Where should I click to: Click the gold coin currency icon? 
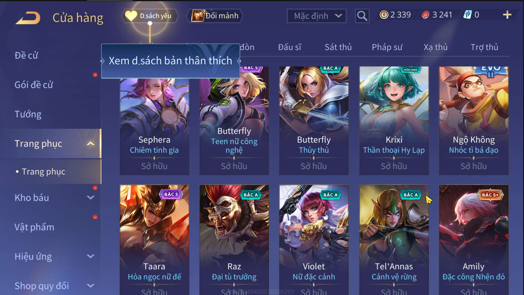click(384, 15)
